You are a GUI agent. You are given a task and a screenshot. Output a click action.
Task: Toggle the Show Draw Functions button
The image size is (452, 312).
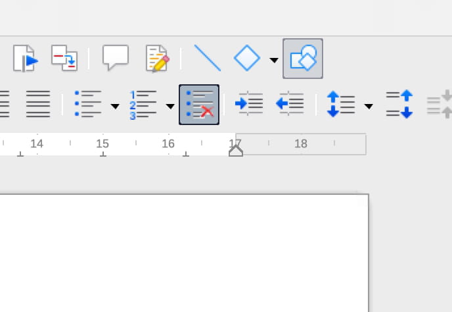coord(303,59)
